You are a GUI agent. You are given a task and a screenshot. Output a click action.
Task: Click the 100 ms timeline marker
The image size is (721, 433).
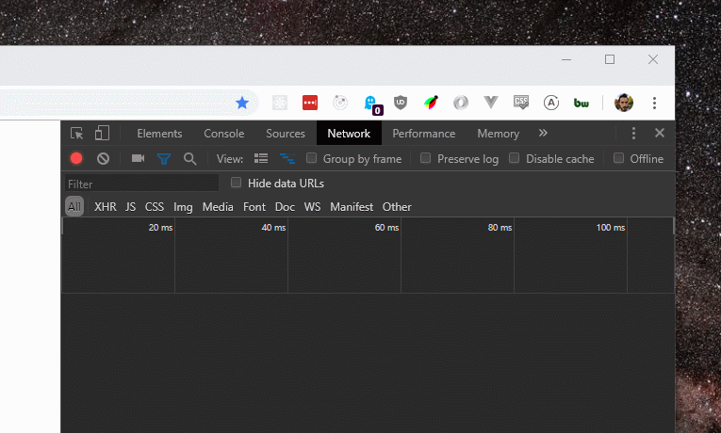tap(611, 227)
